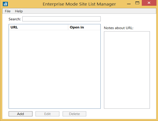158x121 pixels.
Task: Click the grayed-out Delete button
Action: [x=74, y=114]
